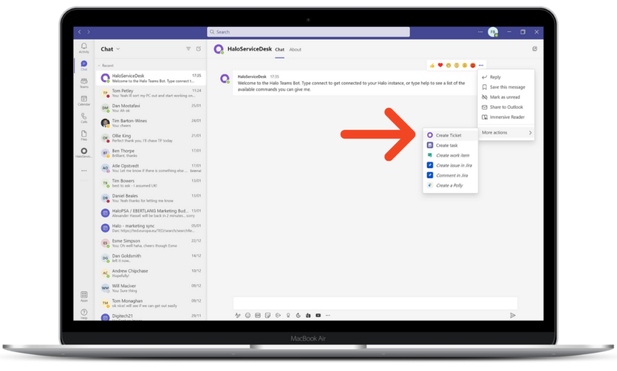Viewport: 617px width, 371px height.
Task: Open the HaloServiceDesk app in the sidebar
Action: point(84,152)
